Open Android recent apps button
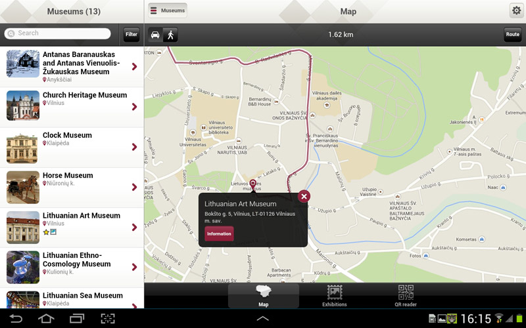The height and width of the screenshot is (328, 526). [x=77, y=318]
